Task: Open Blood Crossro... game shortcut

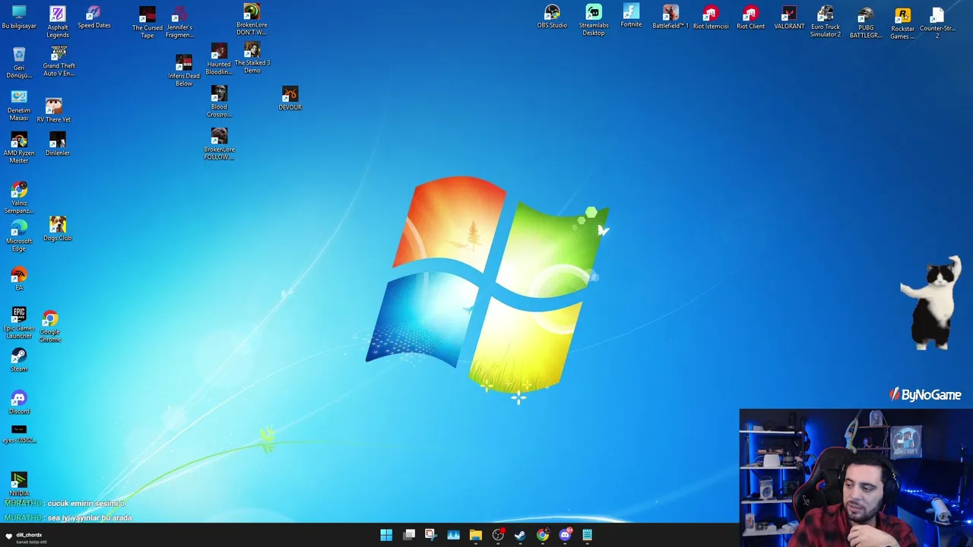Action: click(219, 101)
